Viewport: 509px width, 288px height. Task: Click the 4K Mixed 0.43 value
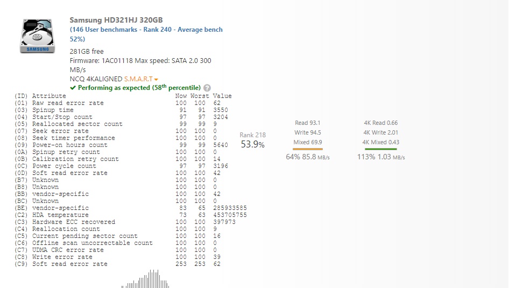(x=381, y=142)
